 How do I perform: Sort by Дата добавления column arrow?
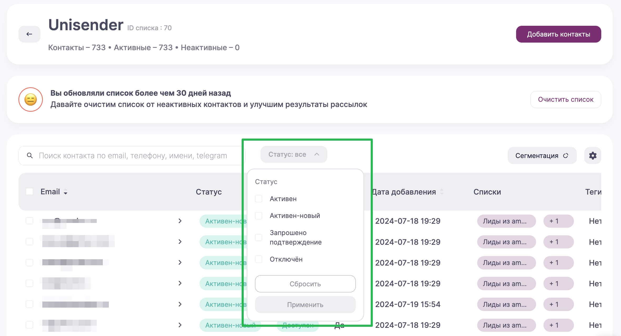click(442, 192)
